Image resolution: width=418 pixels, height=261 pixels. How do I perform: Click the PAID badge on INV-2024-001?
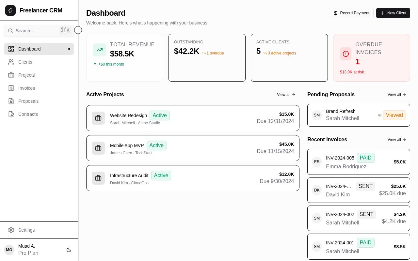(366, 243)
